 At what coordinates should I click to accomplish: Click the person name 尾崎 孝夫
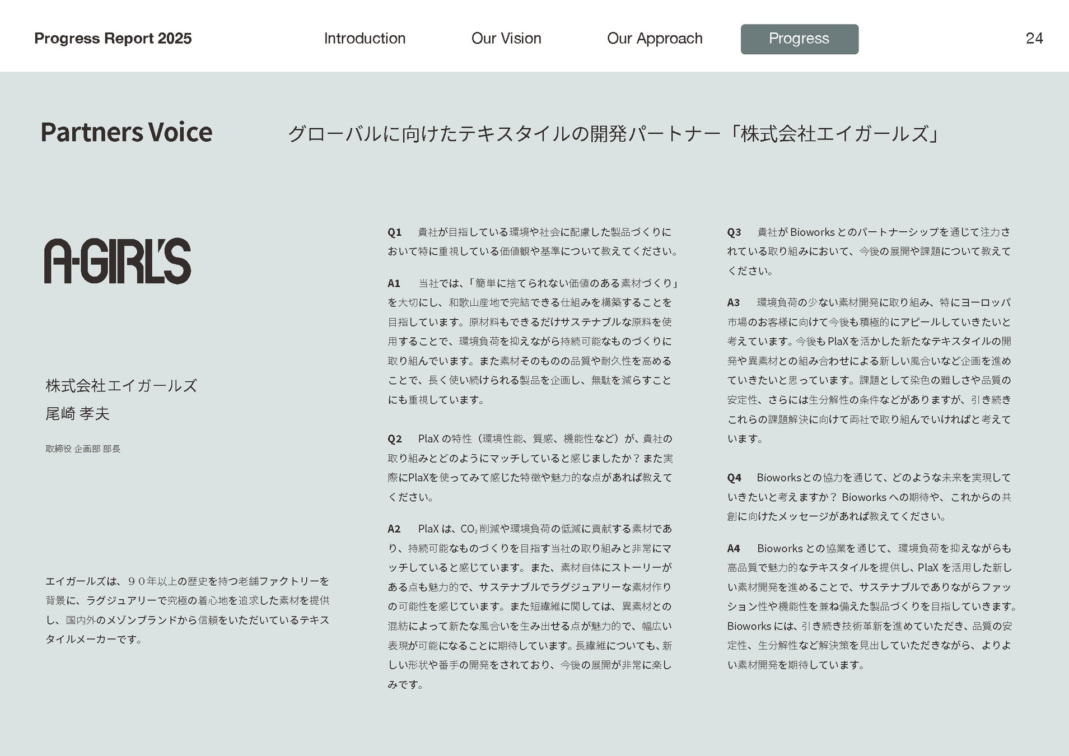coord(77,413)
